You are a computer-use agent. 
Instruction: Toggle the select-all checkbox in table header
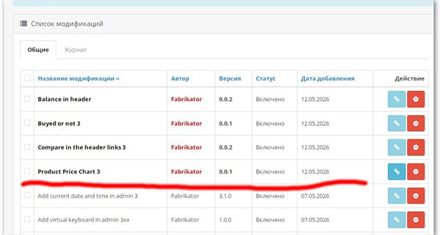tap(27, 78)
